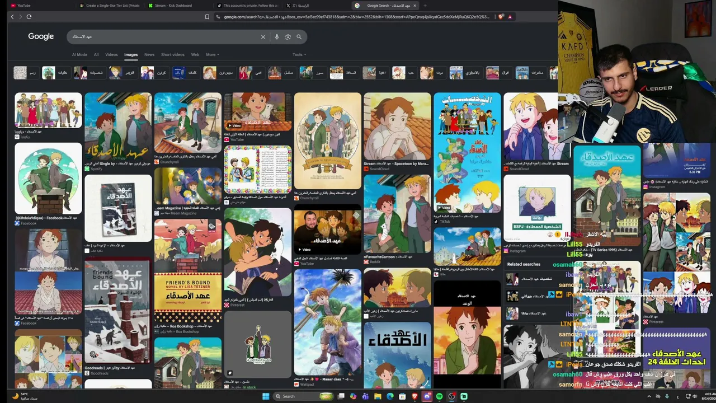Switch to the All results tab
Viewport: 716px width, 403px height.
pos(96,55)
